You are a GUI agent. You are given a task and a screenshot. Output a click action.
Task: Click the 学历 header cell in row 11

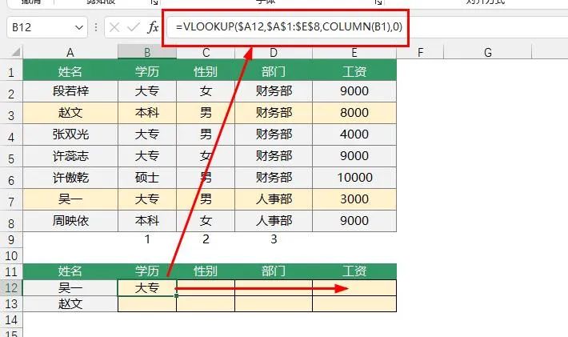[147, 271]
